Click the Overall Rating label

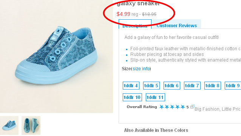tap(142, 107)
